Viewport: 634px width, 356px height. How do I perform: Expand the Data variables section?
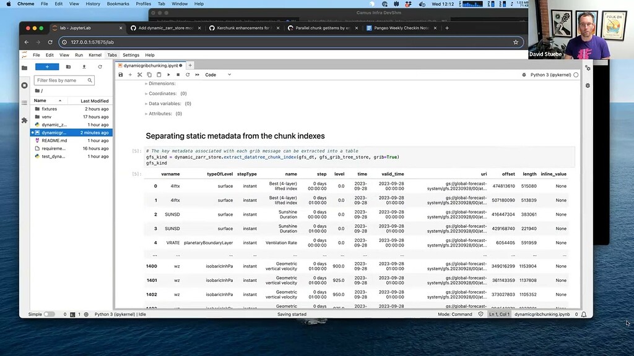pyautogui.click(x=158, y=103)
